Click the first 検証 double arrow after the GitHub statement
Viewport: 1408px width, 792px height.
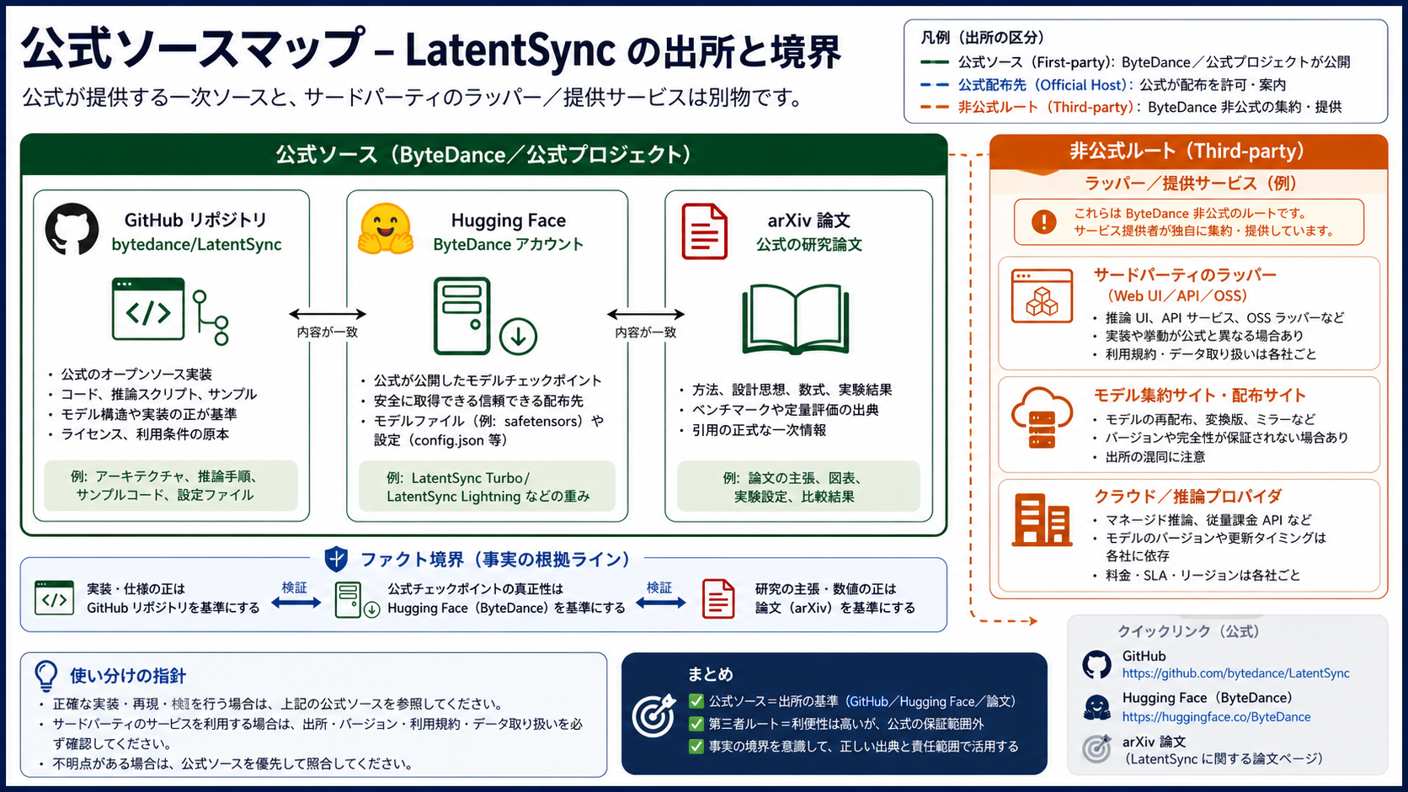[296, 603]
